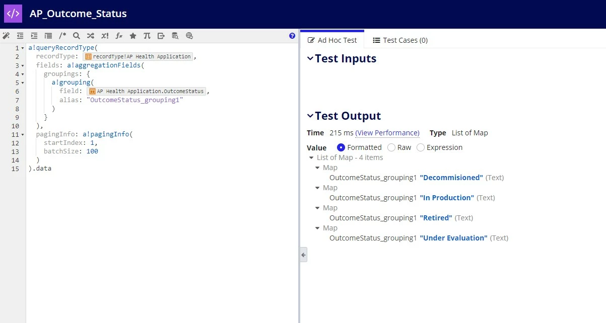Click the indent code icon
The image size is (606, 323).
(34, 36)
